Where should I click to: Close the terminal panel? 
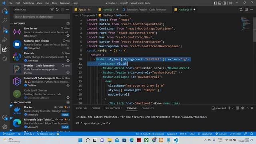click(252, 108)
